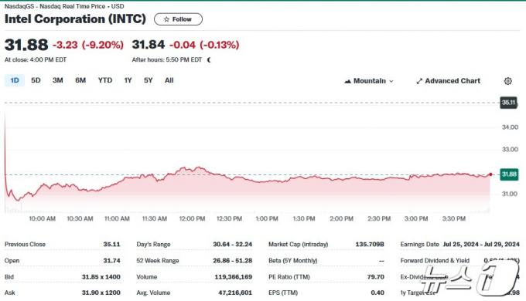The height and width of the screenshot is (301, 526).
Task: Click the 'At close: 4:00 PM EDT' text
Action: pyautogui.click(x=36, y=60)
